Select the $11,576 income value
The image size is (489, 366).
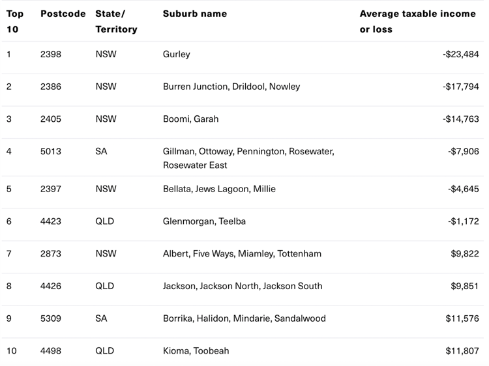pos(462,318)
